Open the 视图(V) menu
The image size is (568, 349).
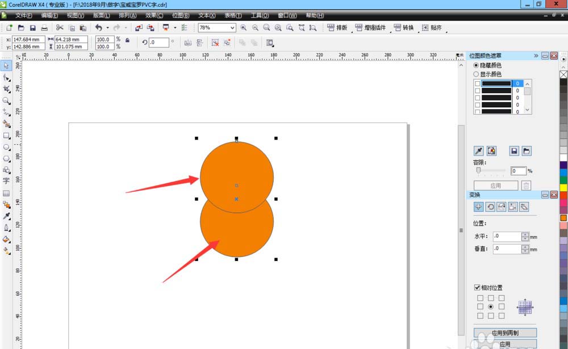pos(76,15)
